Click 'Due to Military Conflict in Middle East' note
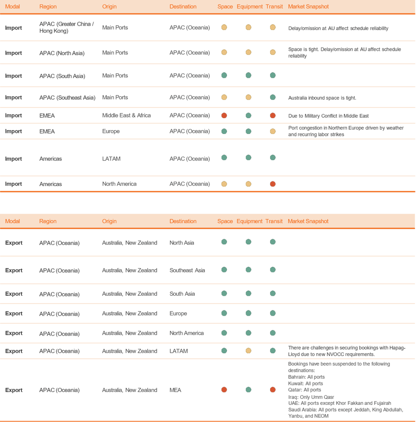The image size is (416, 422). pos(328,116)
